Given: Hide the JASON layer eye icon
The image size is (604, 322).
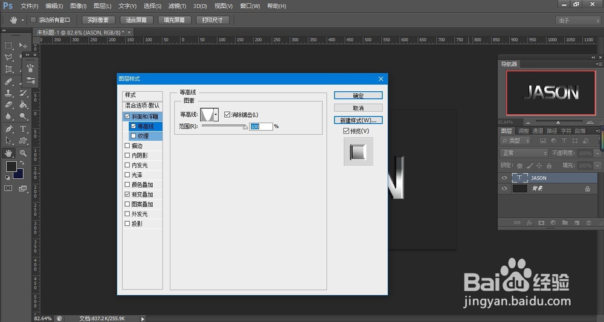Looking at the screenshot, I should (x=504, y=178).
